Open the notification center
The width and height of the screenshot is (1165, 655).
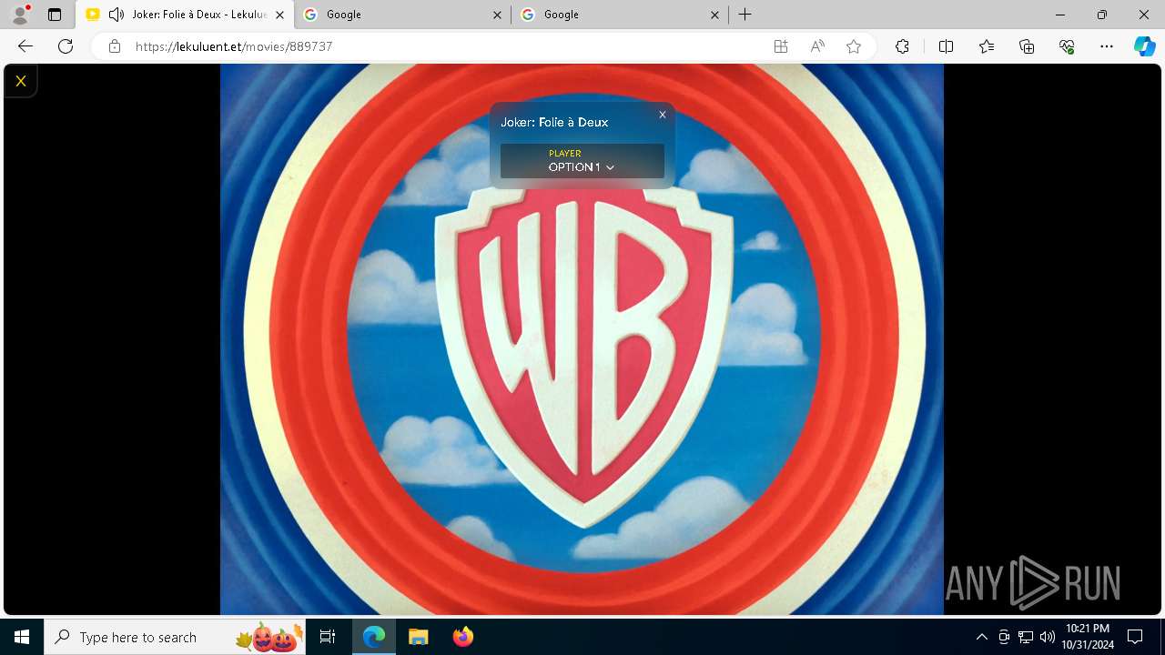pyautogui.click(x=1135, y=637)
